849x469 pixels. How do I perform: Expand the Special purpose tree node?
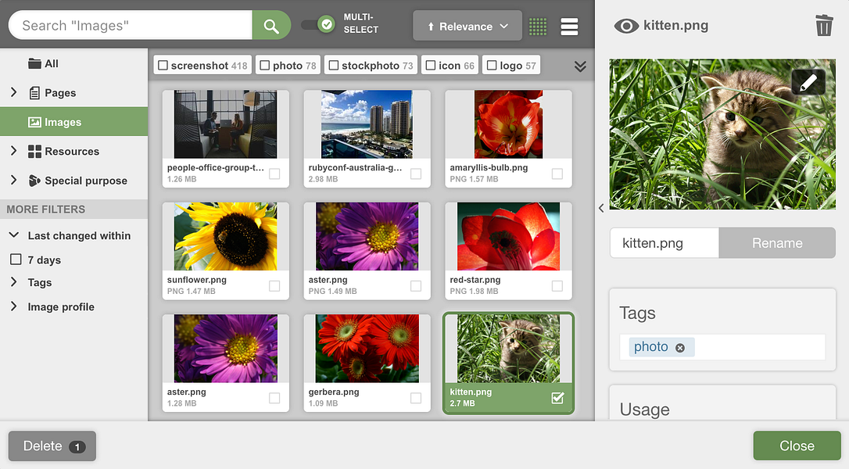13,181
